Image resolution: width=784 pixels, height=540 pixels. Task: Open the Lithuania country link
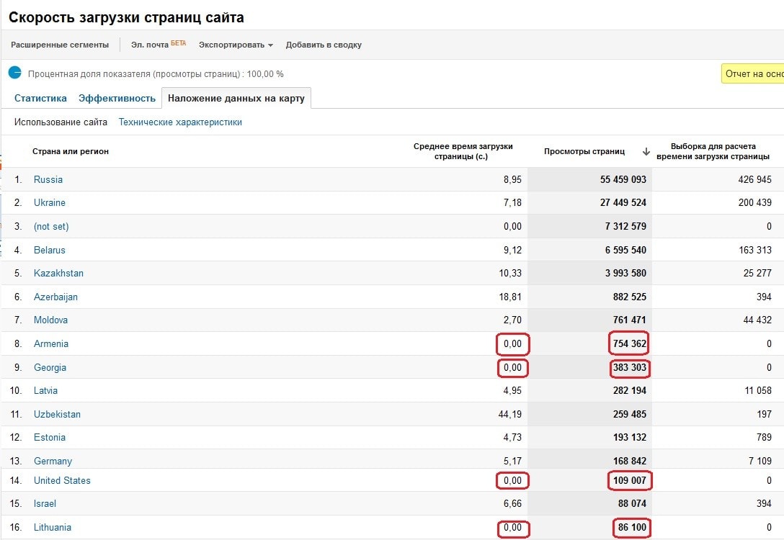(x=53, y=528)
